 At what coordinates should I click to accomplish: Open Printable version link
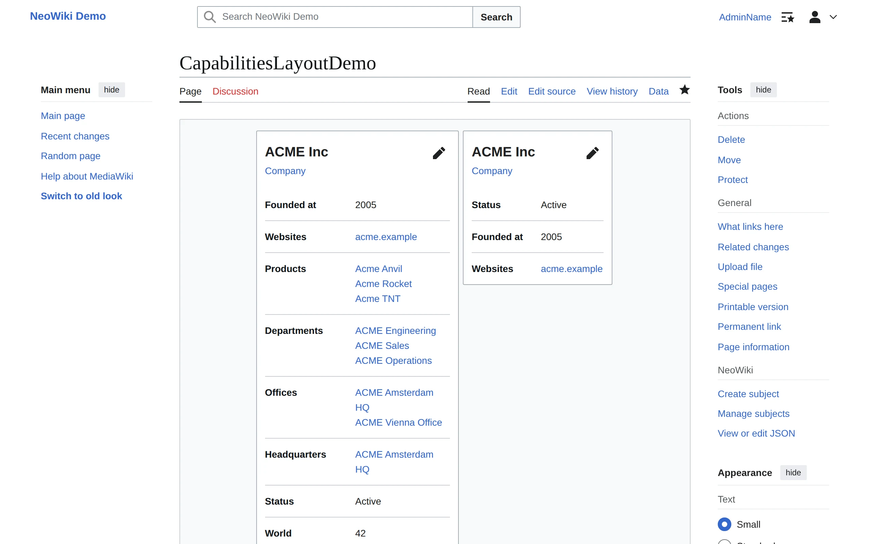753,307
